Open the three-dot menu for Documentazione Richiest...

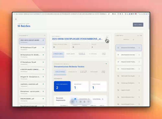coord(139,48)
